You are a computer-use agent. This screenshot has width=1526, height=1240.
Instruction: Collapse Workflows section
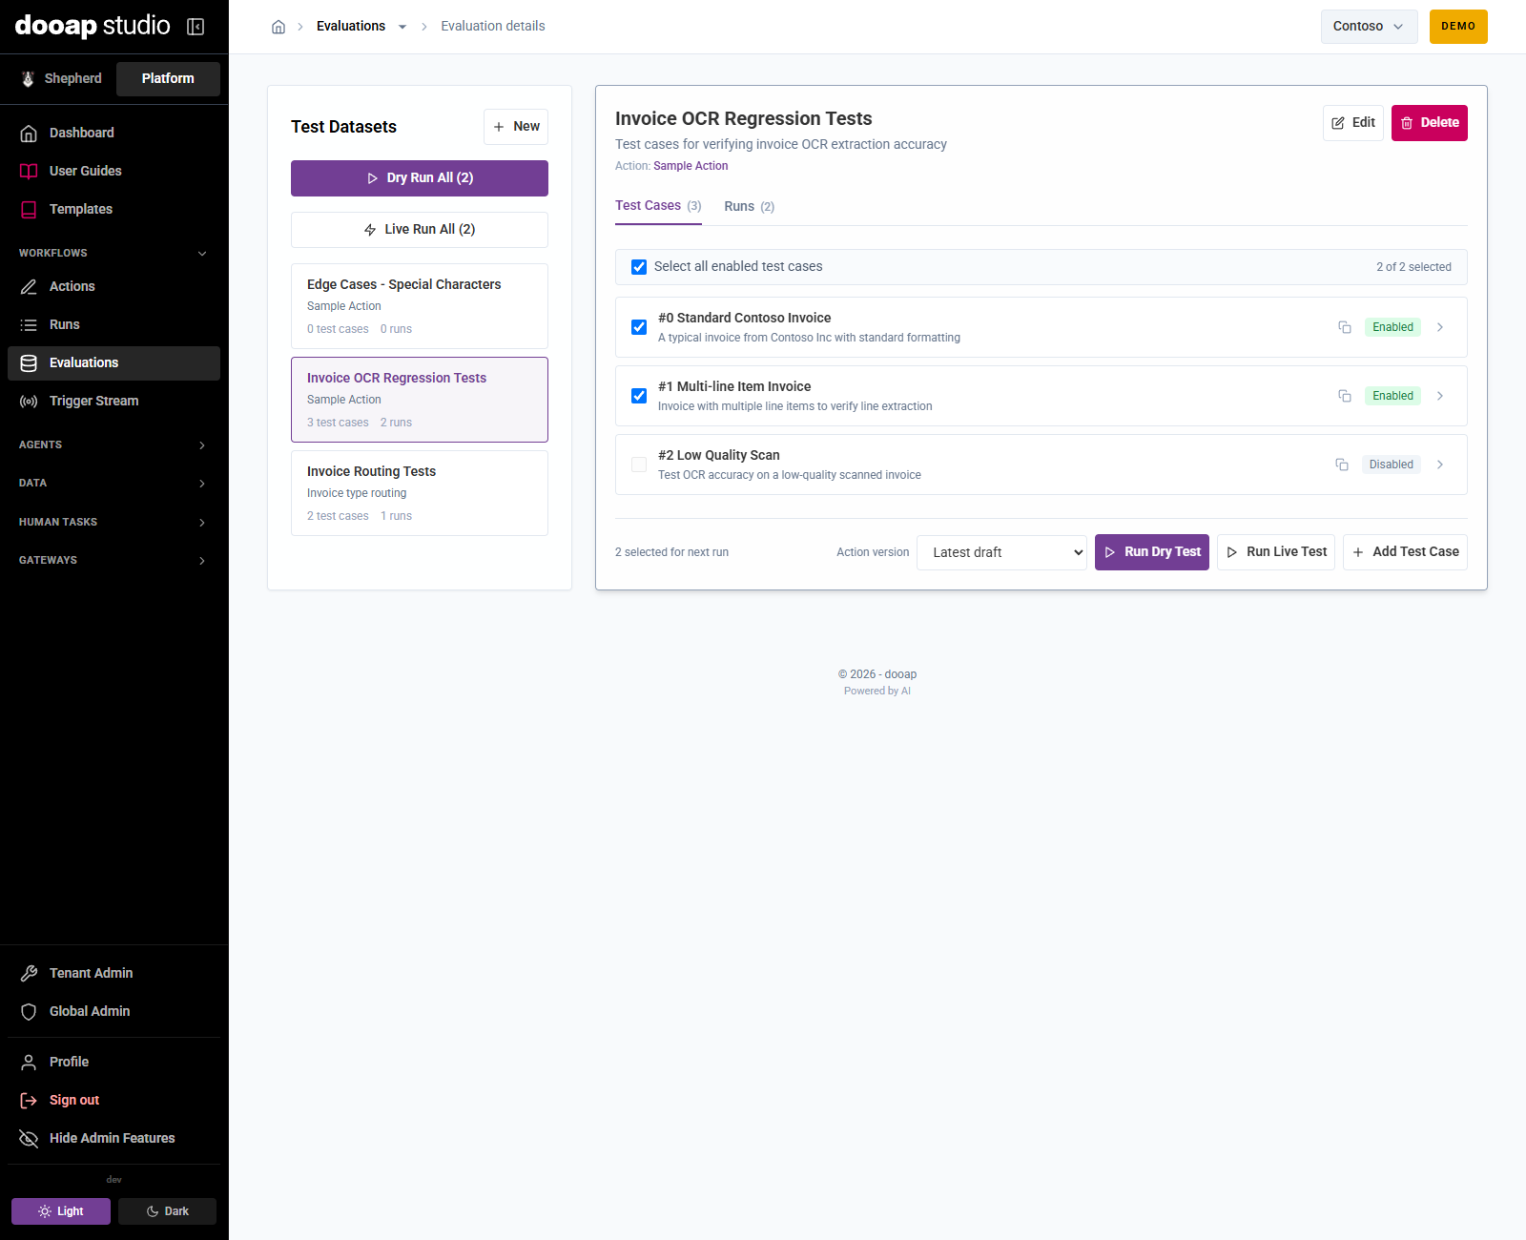pyautogui.click(x=113, y=253)
